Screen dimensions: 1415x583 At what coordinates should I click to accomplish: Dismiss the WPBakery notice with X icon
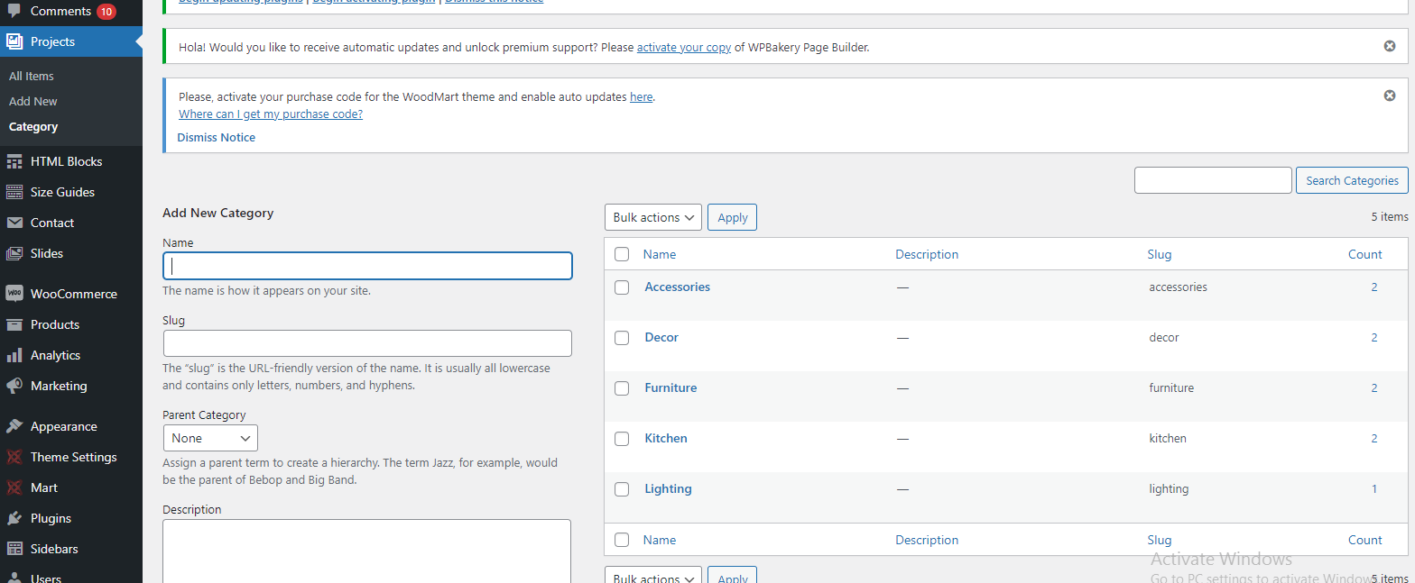coord(1390,46)
